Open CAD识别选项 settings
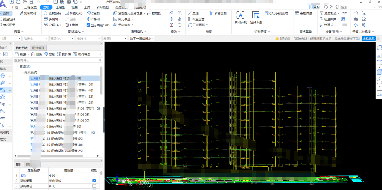382x190 pixels. (276, 14)
